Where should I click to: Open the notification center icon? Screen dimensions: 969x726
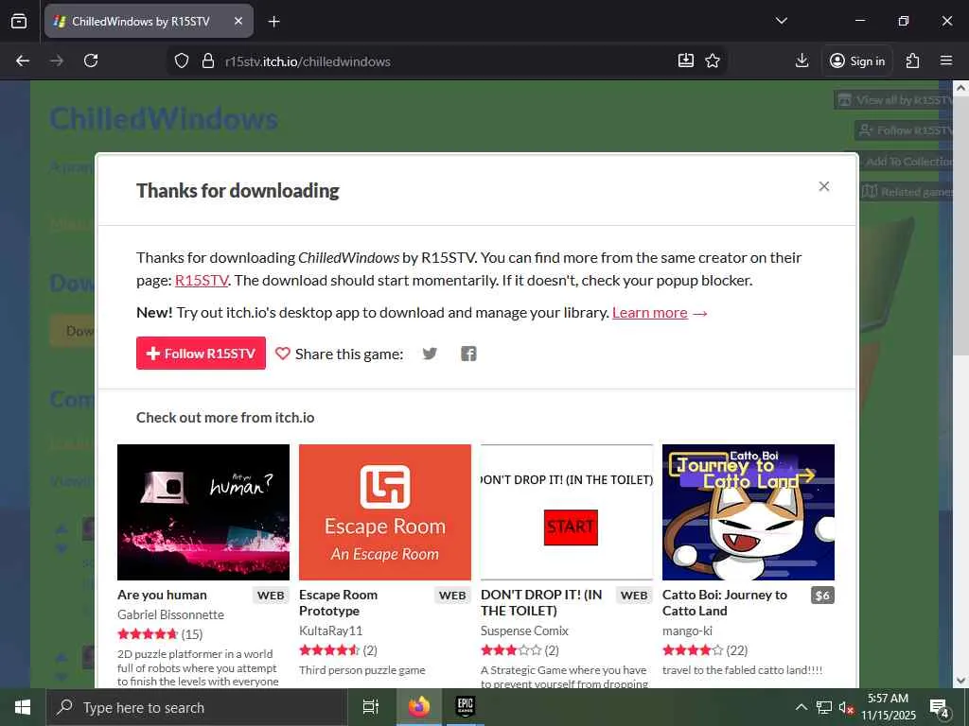click(x=940, y=707)
